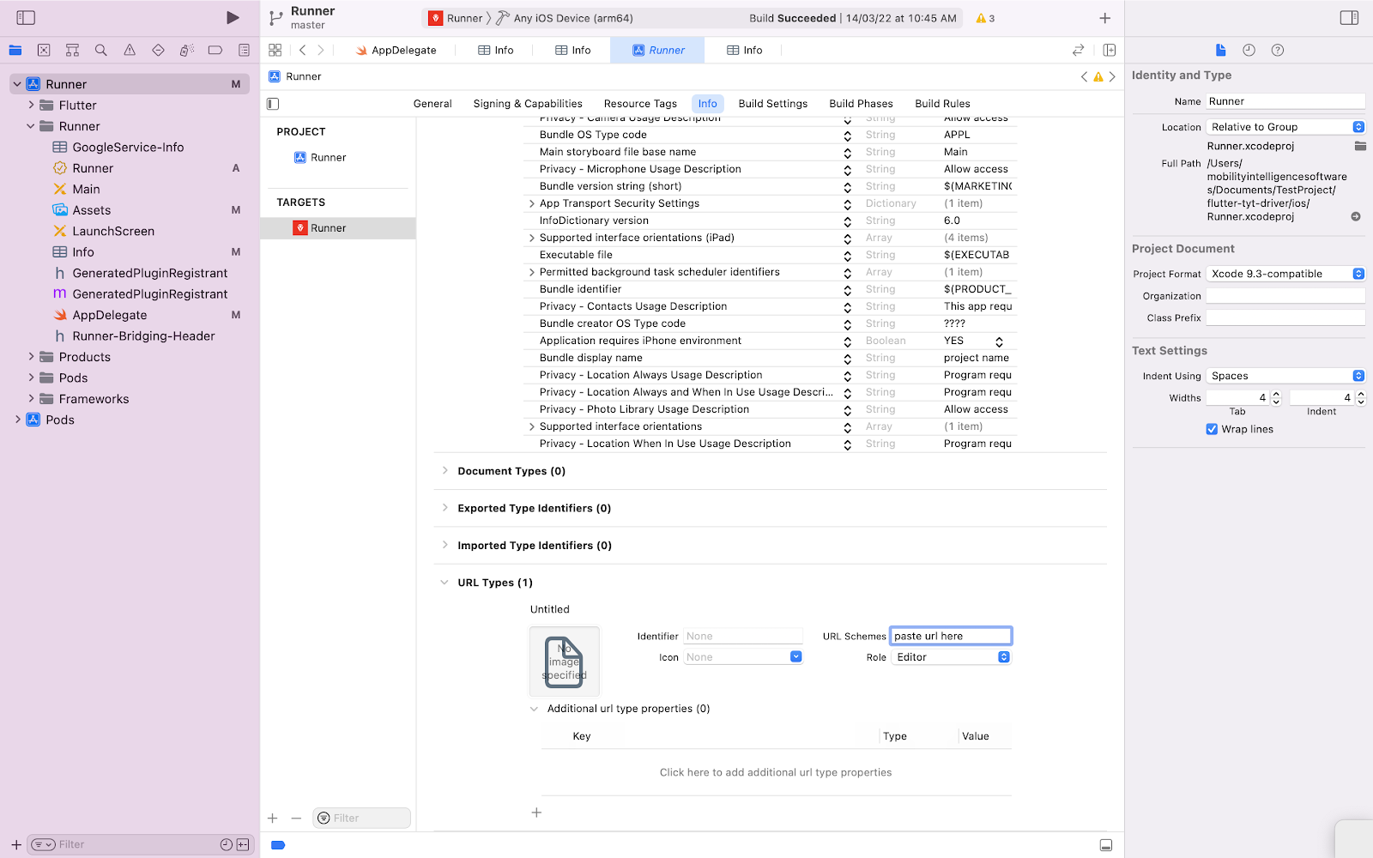Click the URL Schemes input field
Screen dimensions: 1373x858
pos(950,635)
